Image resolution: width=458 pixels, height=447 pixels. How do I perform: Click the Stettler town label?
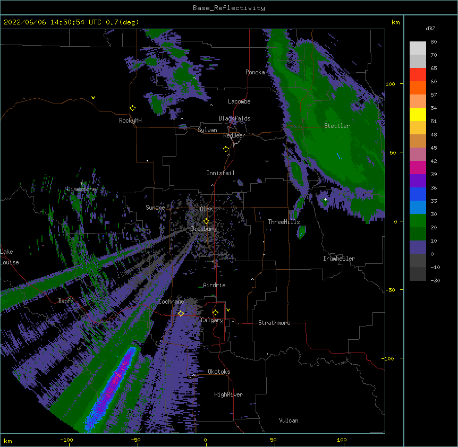tap(337, 126)
